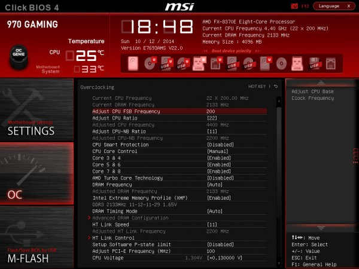Viewport: 359px width, 269px height.
Task: Open the DRAM Frequency Auto option list
Action: pyautogui.click(x=214, y=184)
